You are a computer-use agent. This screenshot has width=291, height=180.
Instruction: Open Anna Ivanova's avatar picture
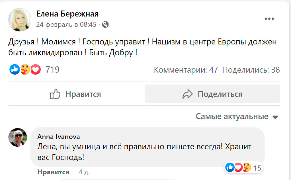tap(18, 137)
